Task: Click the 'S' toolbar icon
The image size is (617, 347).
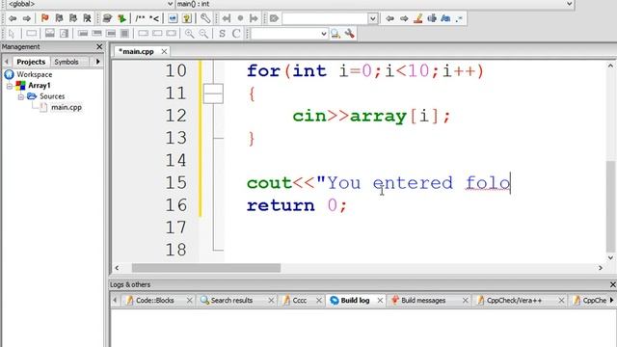Action: tap(222, 34)
